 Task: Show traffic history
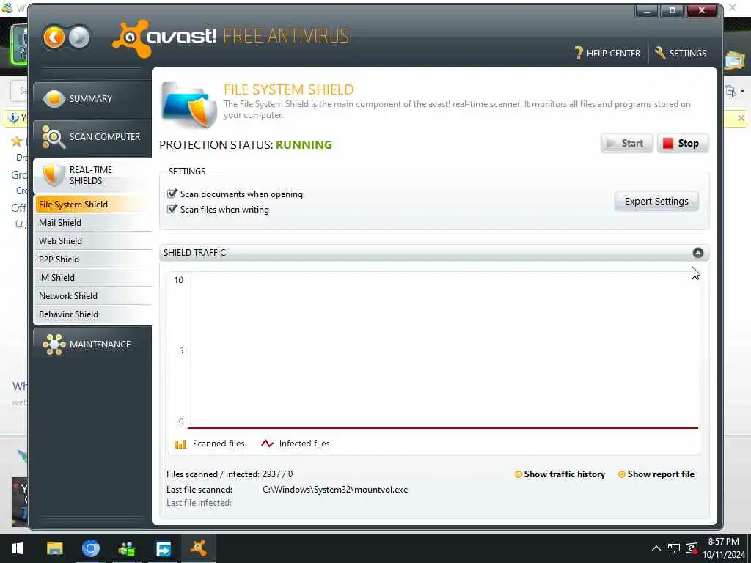(559, 474)
